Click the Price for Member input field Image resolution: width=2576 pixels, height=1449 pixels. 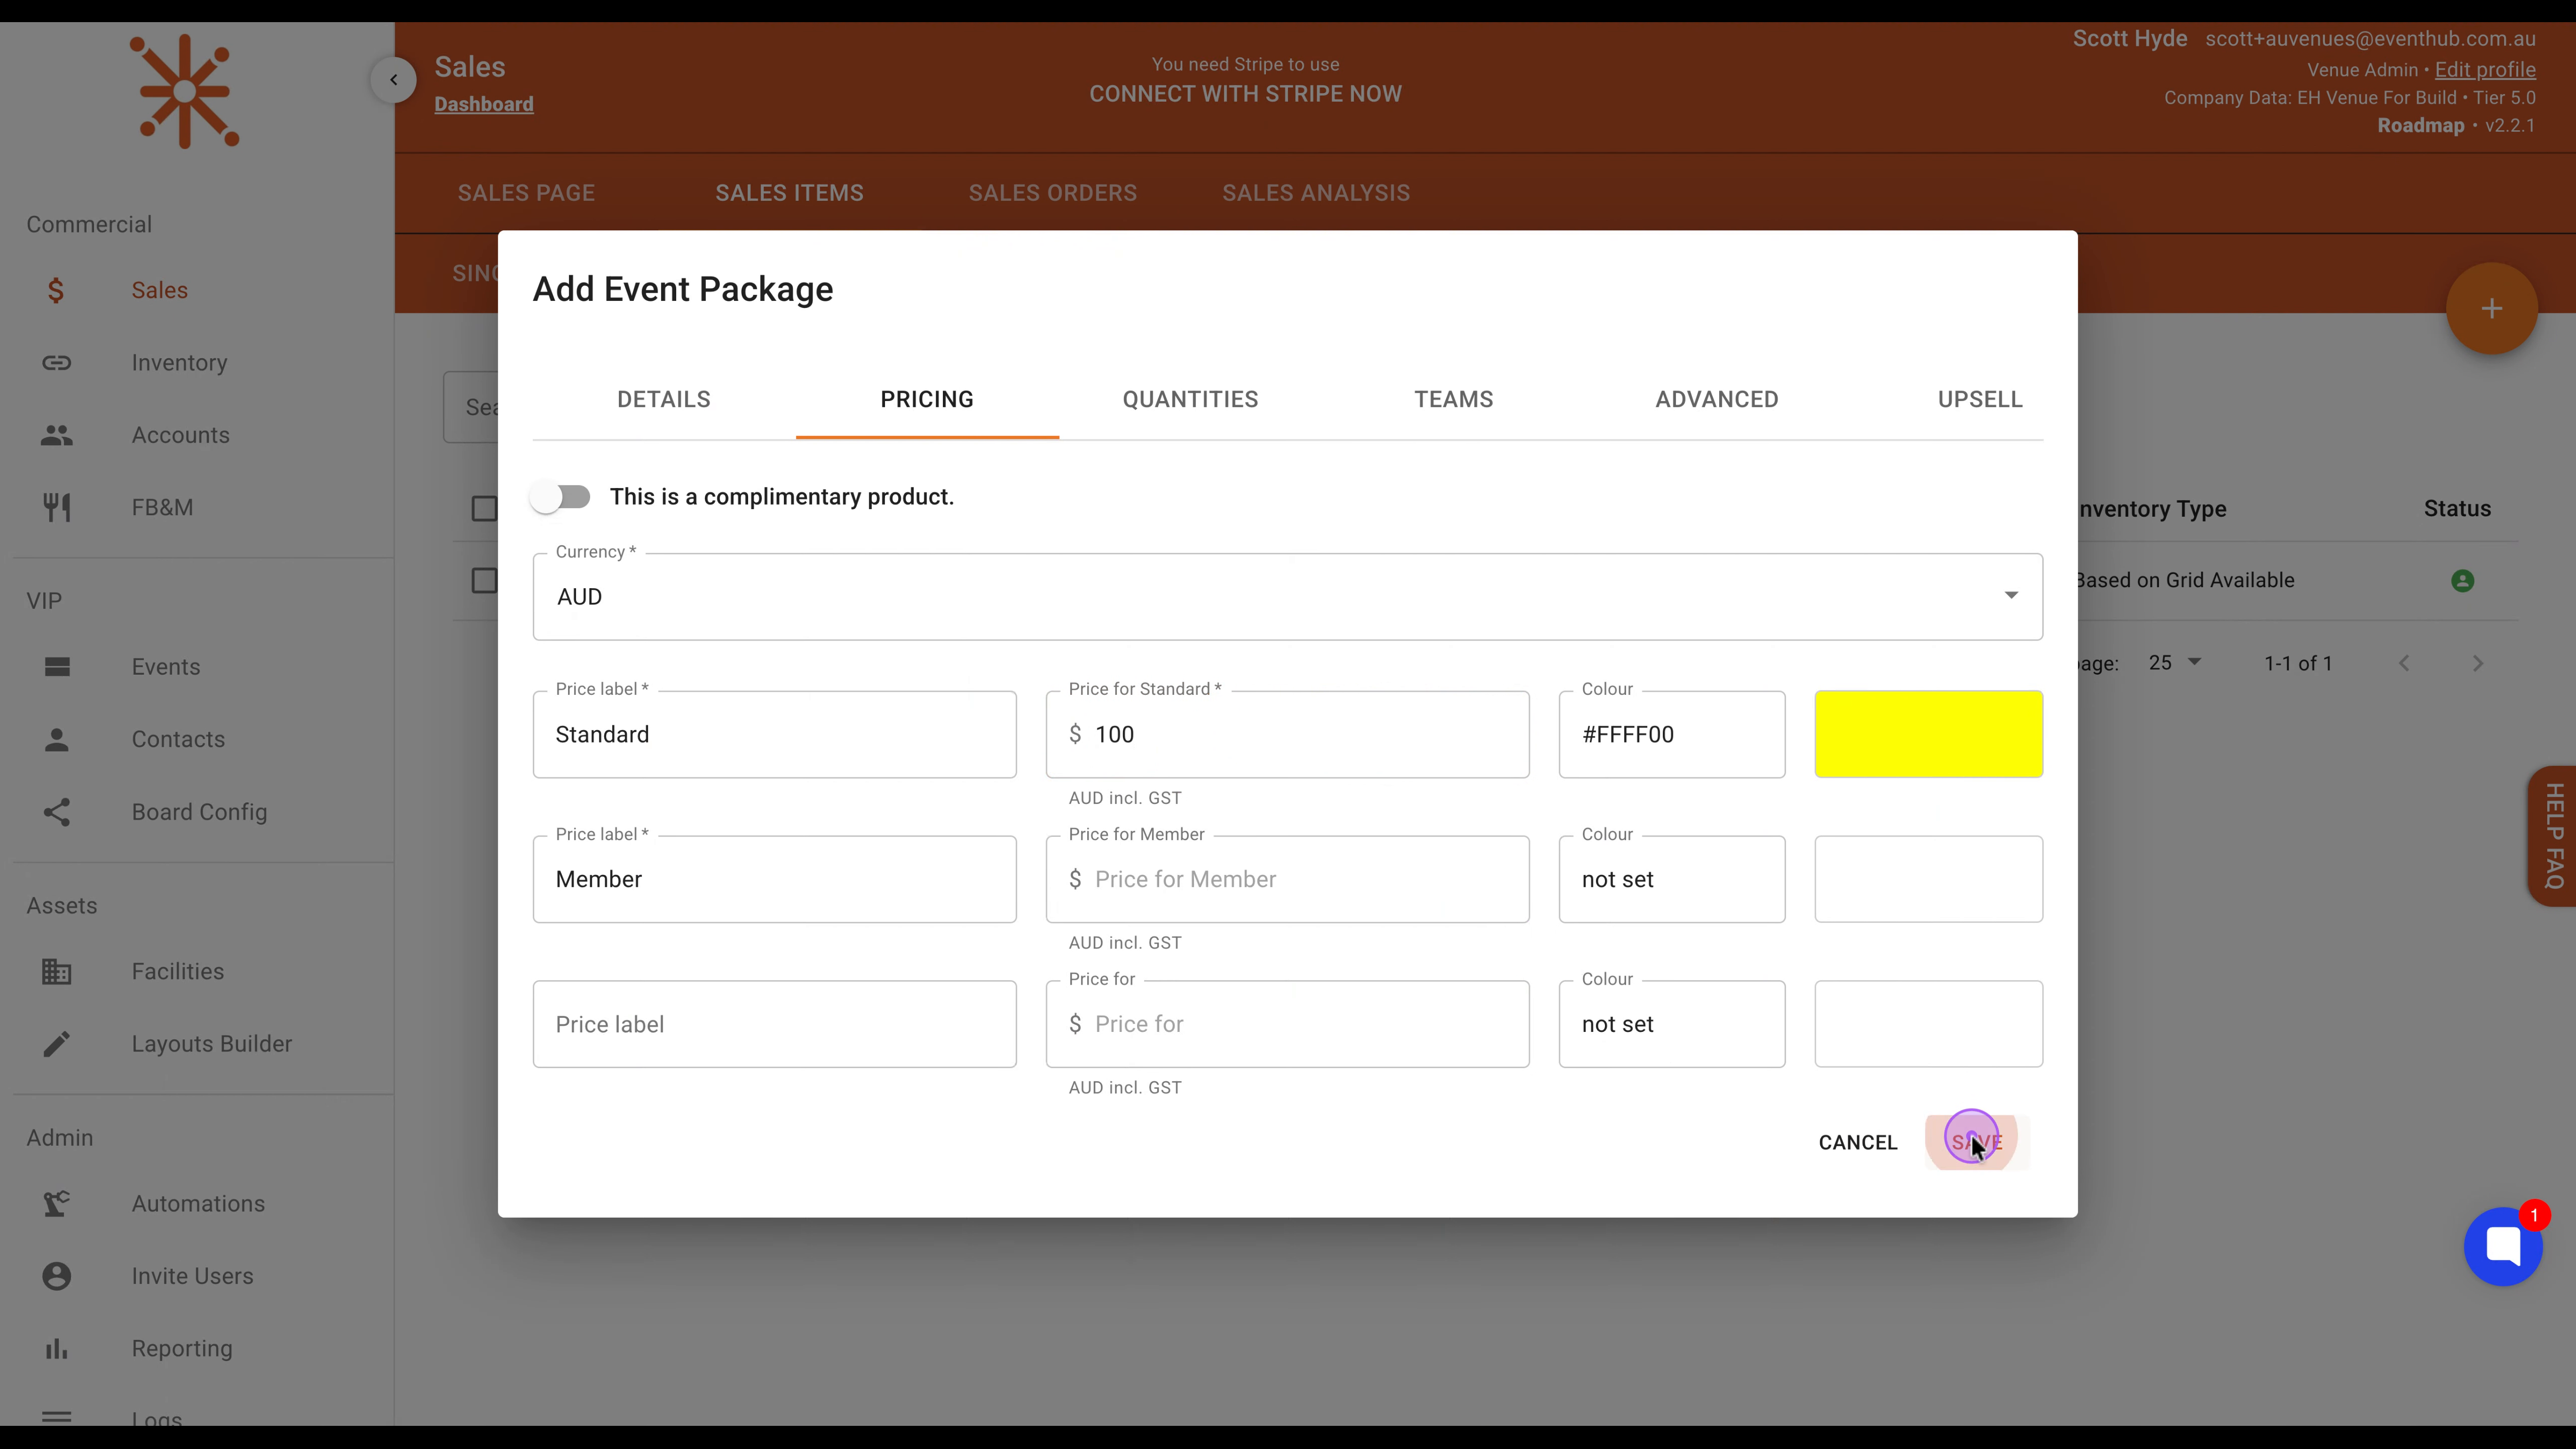1288,880
